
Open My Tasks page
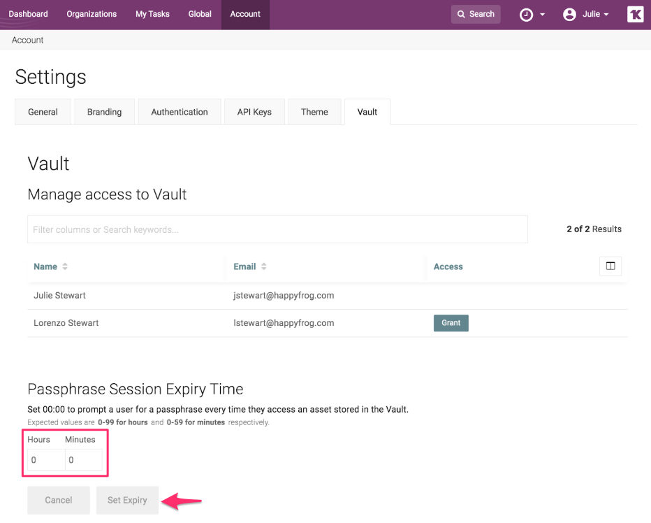tap(152, 14)
